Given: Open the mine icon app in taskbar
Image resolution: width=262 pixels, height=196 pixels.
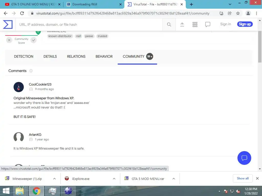Looking at the screenshot, I should [68, 191].
